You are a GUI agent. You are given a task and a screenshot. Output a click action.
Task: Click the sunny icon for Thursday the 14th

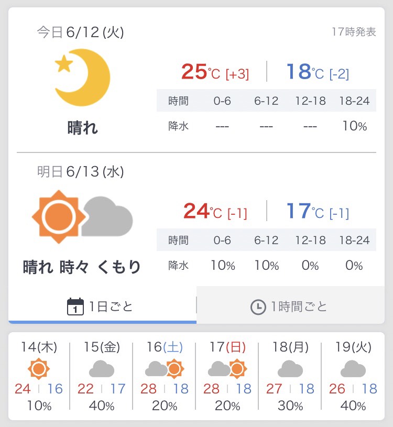coord(39,369)
